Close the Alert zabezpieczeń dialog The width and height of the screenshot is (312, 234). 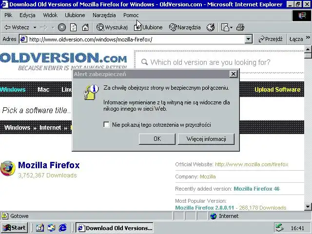pos(233,74)
